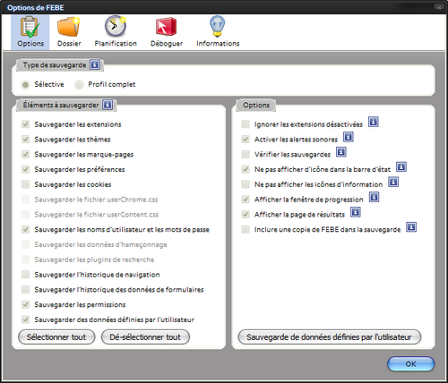Open the Dossier folder icon tab
Image resolution: width=448 pixels, height=383 pixels.
coord(69,32)
